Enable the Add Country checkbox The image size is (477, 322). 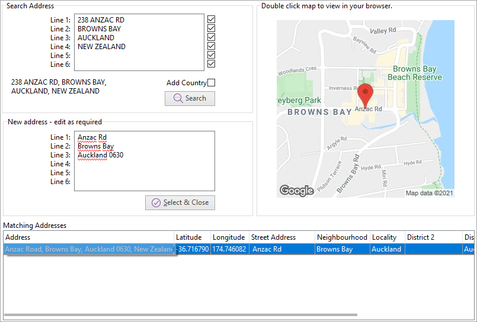click(x=211, y=83)
